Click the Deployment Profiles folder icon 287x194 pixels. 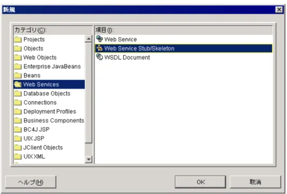pos(18,111)
